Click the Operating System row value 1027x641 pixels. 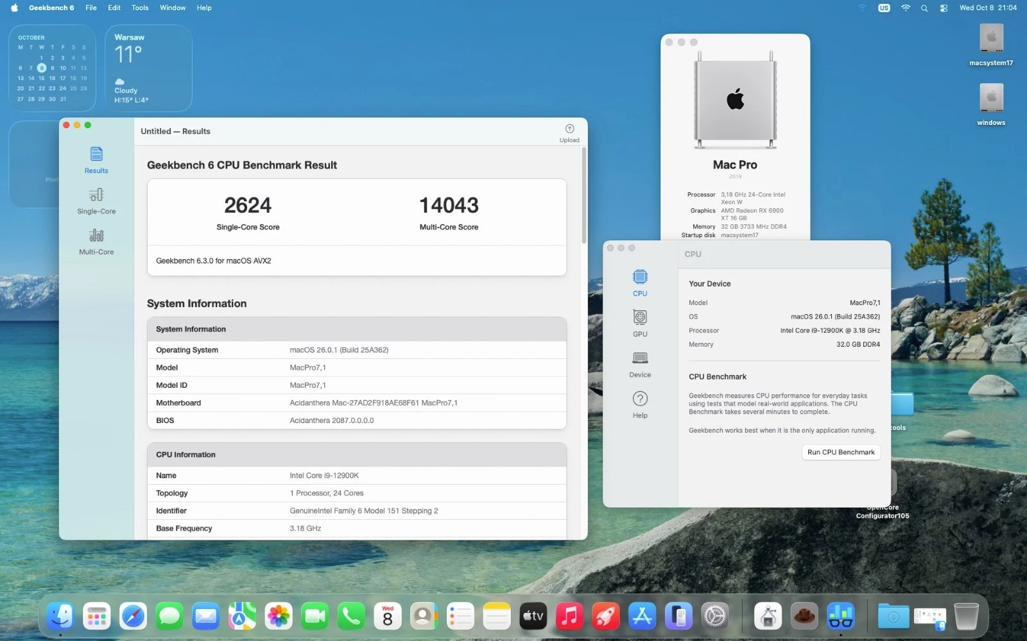click(x=339, y=350)
